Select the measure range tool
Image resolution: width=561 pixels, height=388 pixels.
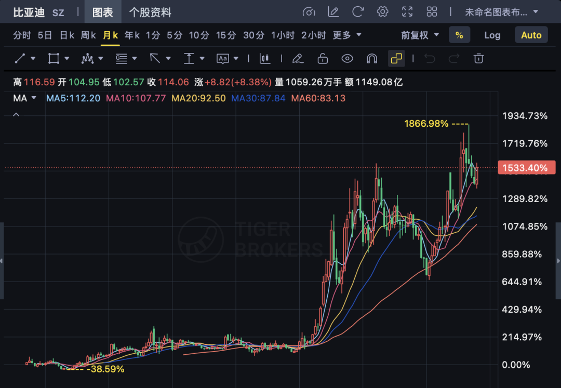click(189, 58)
